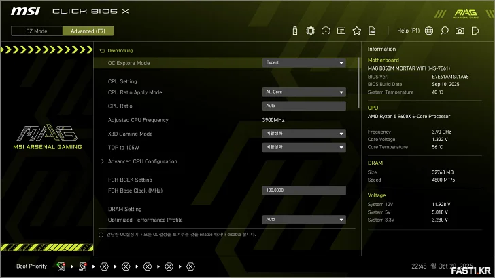Click the third Boot Priority empty slot
The width and height of the screenshot is (495, 278).
[104, 266]
